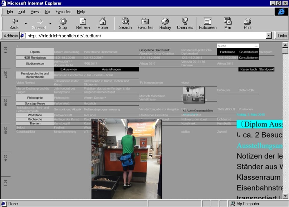
Task: Select Sonstige Kurse category
Action: (35, 104)
